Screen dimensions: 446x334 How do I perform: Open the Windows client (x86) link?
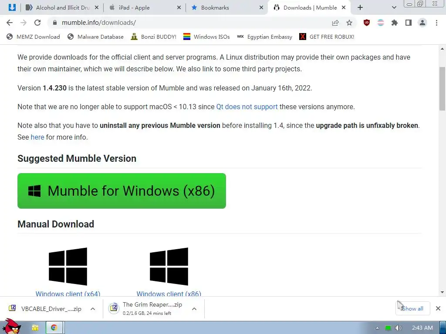[169, 294]
